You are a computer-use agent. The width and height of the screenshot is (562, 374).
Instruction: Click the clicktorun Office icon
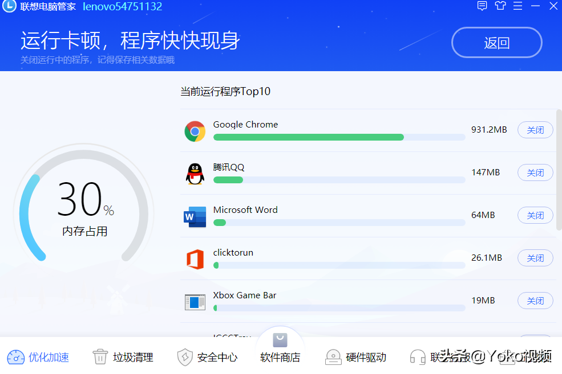pos(195,259)
